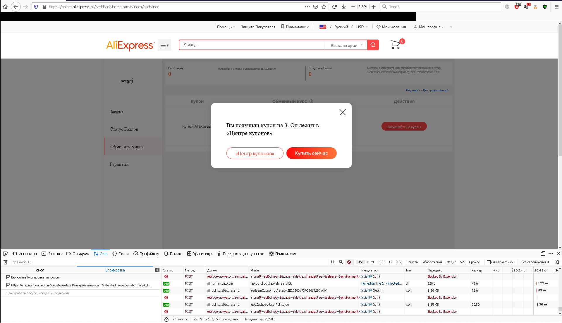Click the AliExpress shopping cart icon
Viewport: 562px width, 323px height.
pyautogui.click(x=396, y=45)
